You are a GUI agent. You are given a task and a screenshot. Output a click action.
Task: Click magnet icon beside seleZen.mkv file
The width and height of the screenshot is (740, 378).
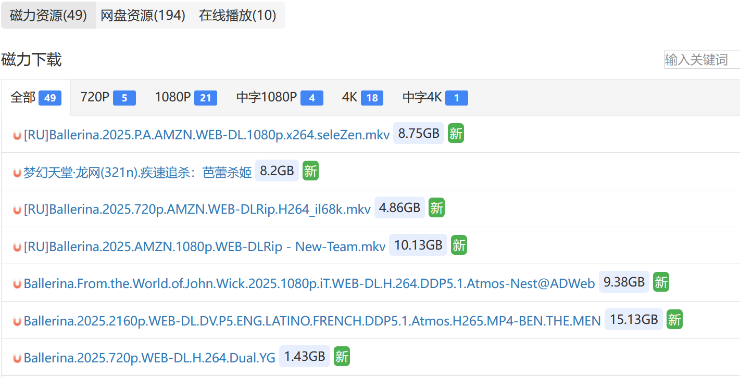(x=17, y=135)
